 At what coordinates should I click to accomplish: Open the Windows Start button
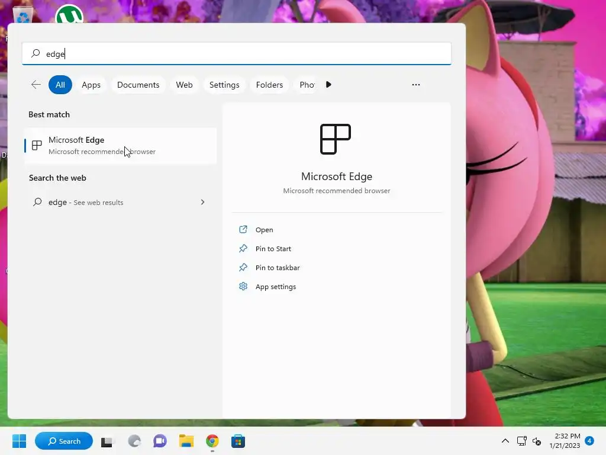click(20, 441)
